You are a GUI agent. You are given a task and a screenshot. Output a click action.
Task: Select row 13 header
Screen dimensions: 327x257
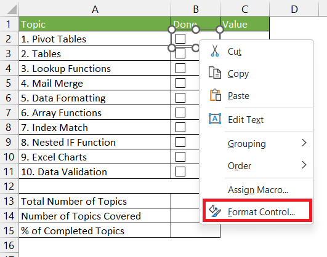click(x=9, y=201)
